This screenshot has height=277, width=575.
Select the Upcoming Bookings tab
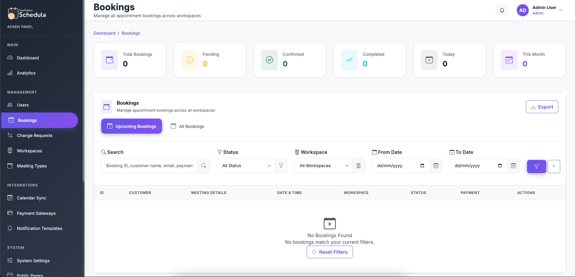[131, 126]
